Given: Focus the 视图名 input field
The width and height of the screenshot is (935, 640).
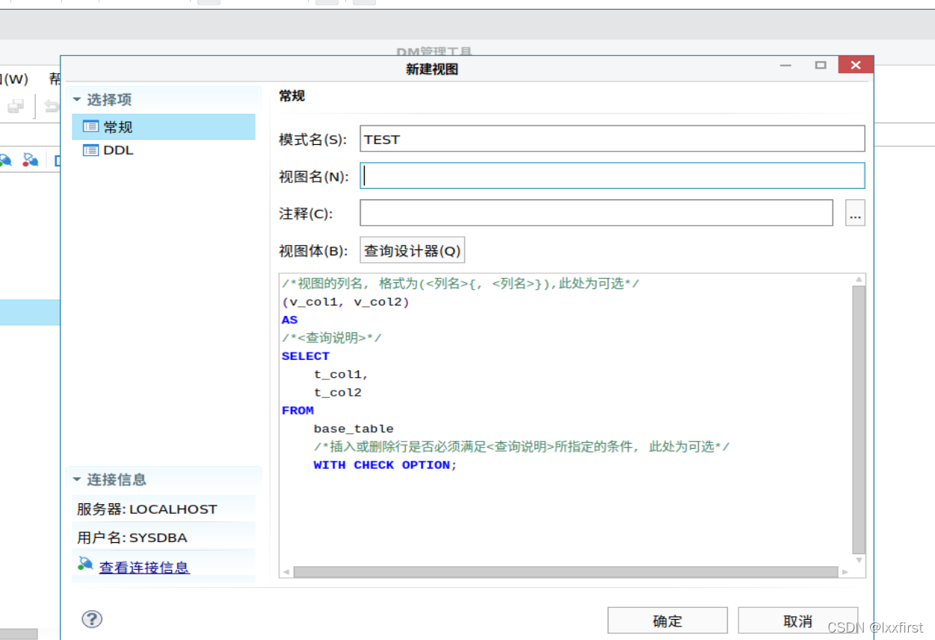Looking at the screenshot, I should (x=612, y=175).
